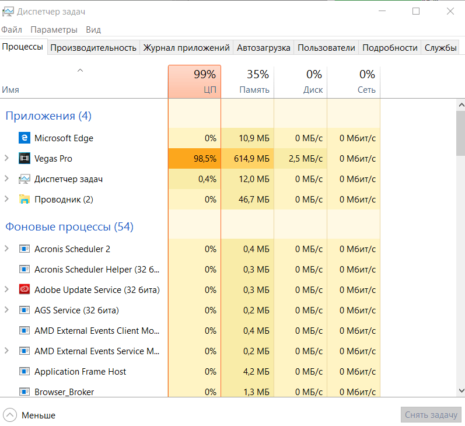The image size is (465, 426).
Task: Click the 1,3 МБ memory cell
Action: point(247,392)
